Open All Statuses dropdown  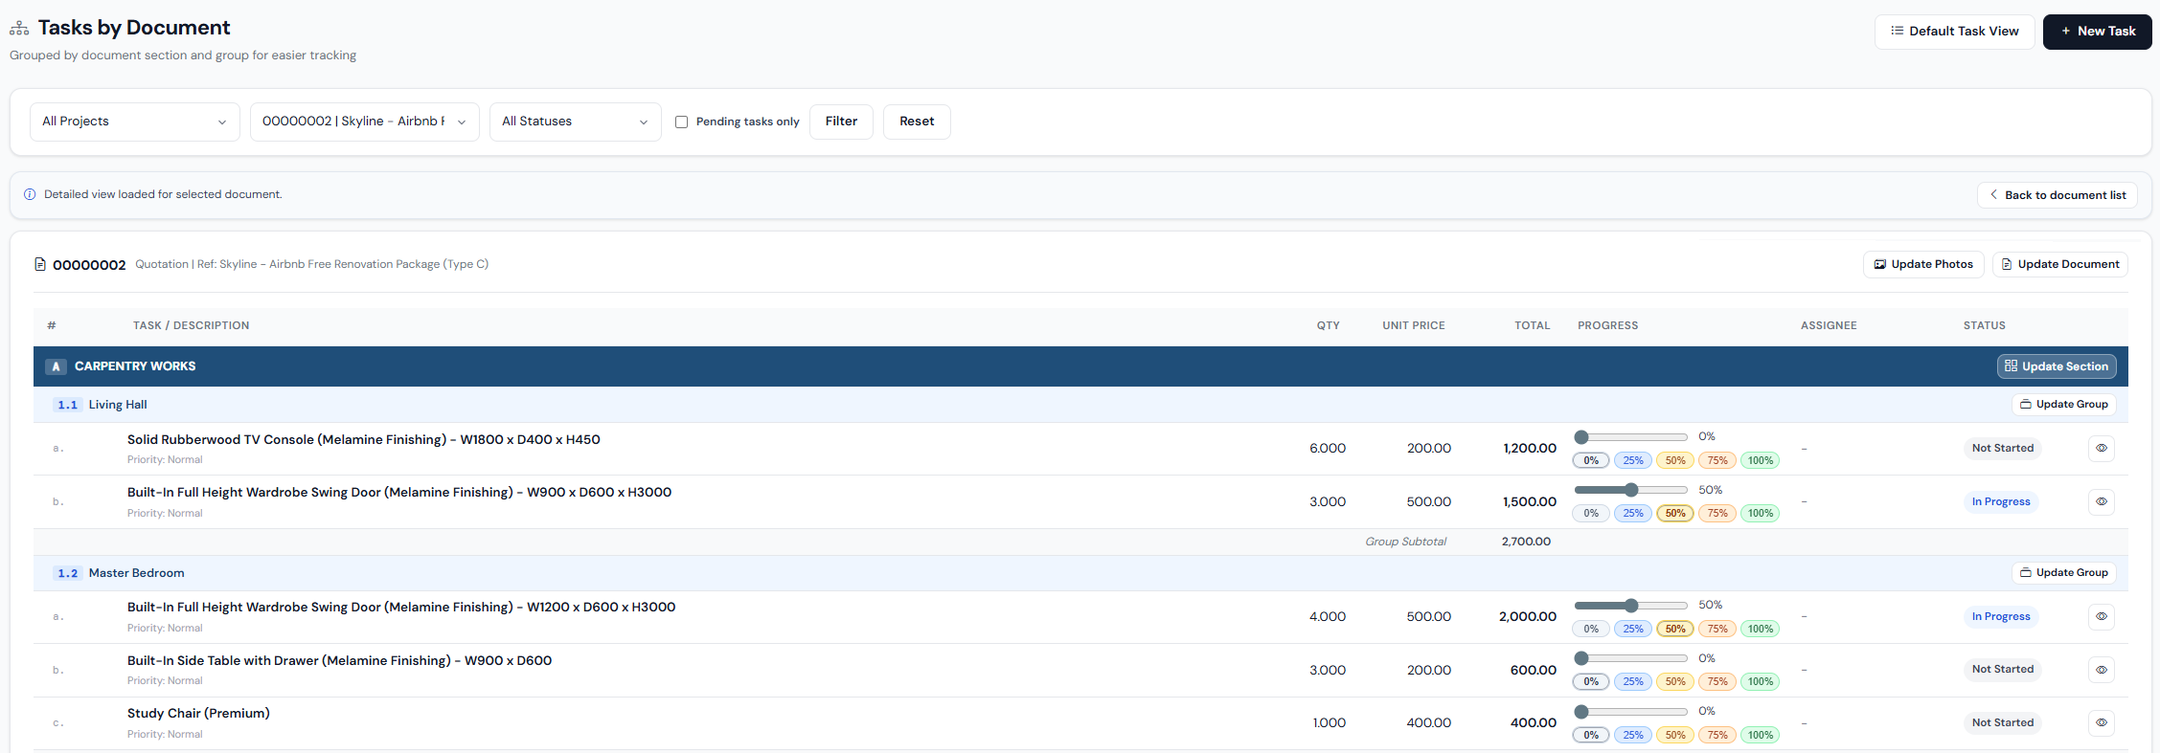pyautogui.click(x=575, y=122)
